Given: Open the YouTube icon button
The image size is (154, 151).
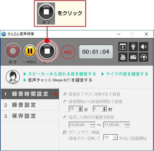Looking at the screenshot, I should (x=123, y=57).
